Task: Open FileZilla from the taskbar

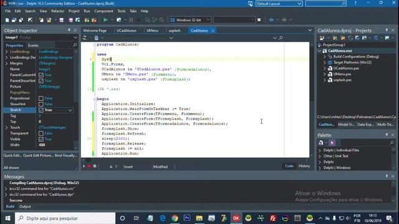Action: (273, 218)
